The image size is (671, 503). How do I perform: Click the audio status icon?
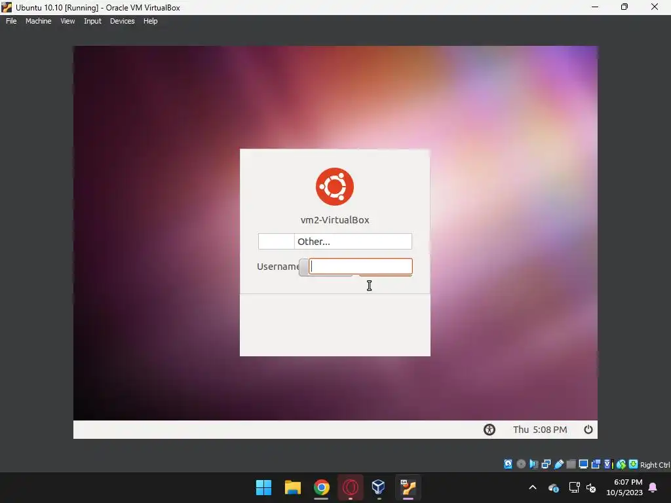[533, 464]
